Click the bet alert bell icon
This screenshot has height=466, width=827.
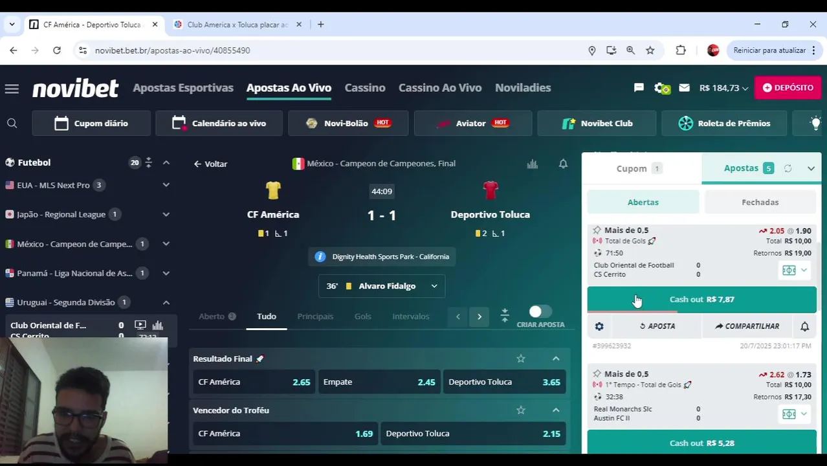804,326
